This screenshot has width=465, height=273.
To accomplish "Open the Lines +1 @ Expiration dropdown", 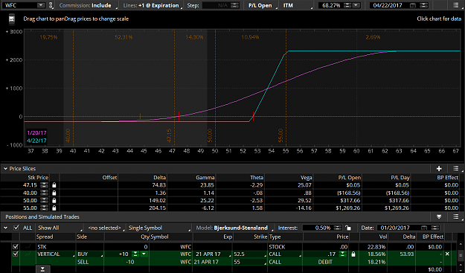I will pyautogui.click(x=152, y=5).
